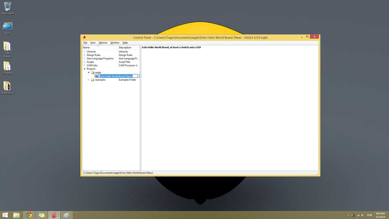Click the Echo Hello World Board project icon
389x219 pixels.
tap(97, 76)
